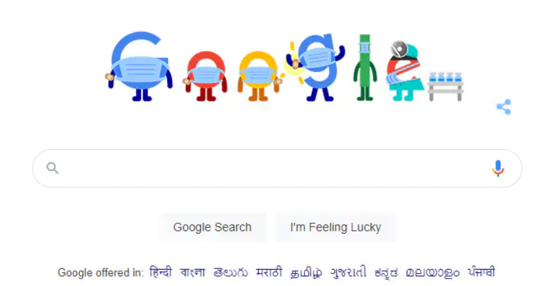
Task: Start voice search with the microphone icon
Action: click(498, 168)
